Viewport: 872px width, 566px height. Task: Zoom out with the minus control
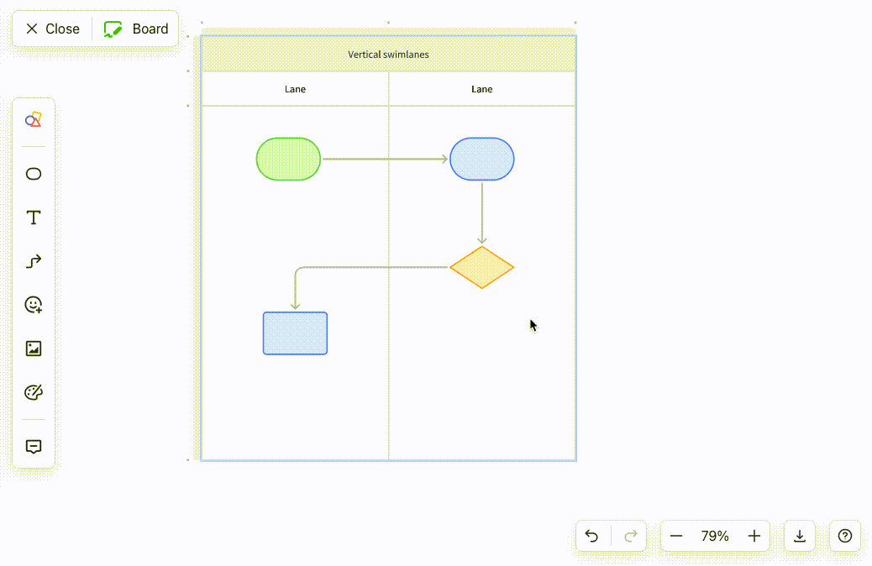pos(676,536)
